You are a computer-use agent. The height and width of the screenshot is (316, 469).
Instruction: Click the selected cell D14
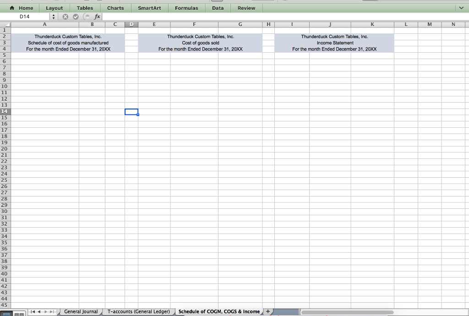(131, 111)
